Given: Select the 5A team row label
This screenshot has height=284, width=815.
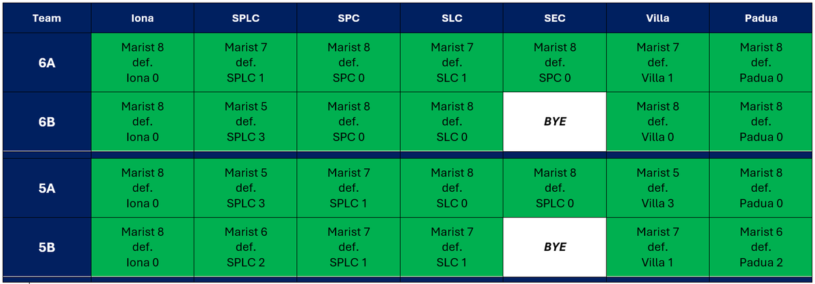Looking at the screenshot, I should [x=46, y=188].
